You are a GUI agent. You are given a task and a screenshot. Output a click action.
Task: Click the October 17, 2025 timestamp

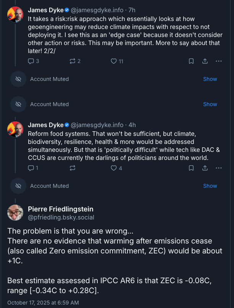pos(43,303)
